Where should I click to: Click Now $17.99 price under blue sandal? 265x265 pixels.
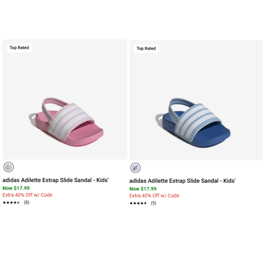[143, 189]
